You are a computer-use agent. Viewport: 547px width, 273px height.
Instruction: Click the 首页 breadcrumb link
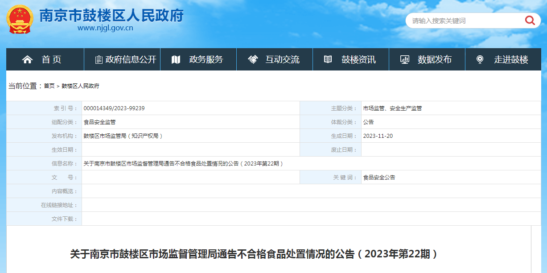(49, 86)
